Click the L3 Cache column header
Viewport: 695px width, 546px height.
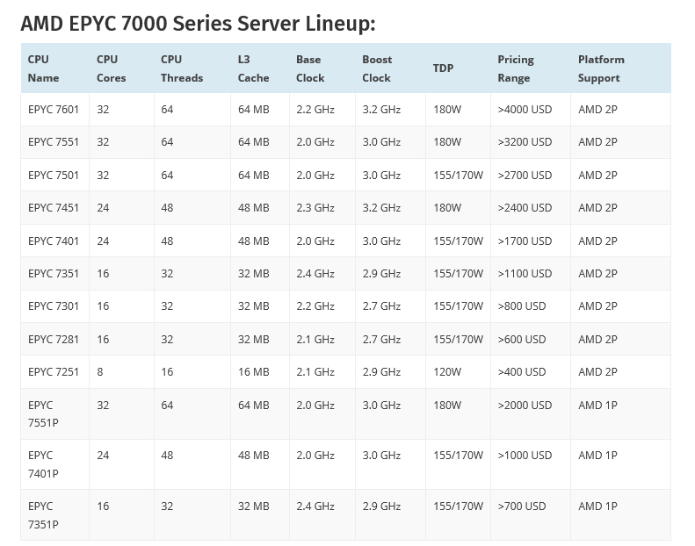coord(250,68)
